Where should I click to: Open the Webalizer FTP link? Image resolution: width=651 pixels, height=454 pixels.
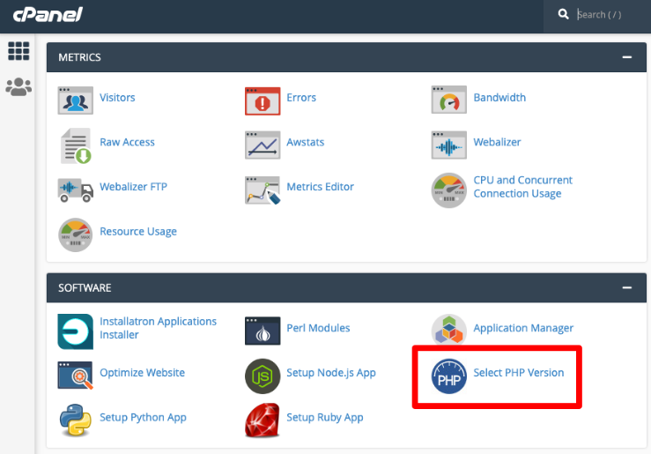click(133, 187)
